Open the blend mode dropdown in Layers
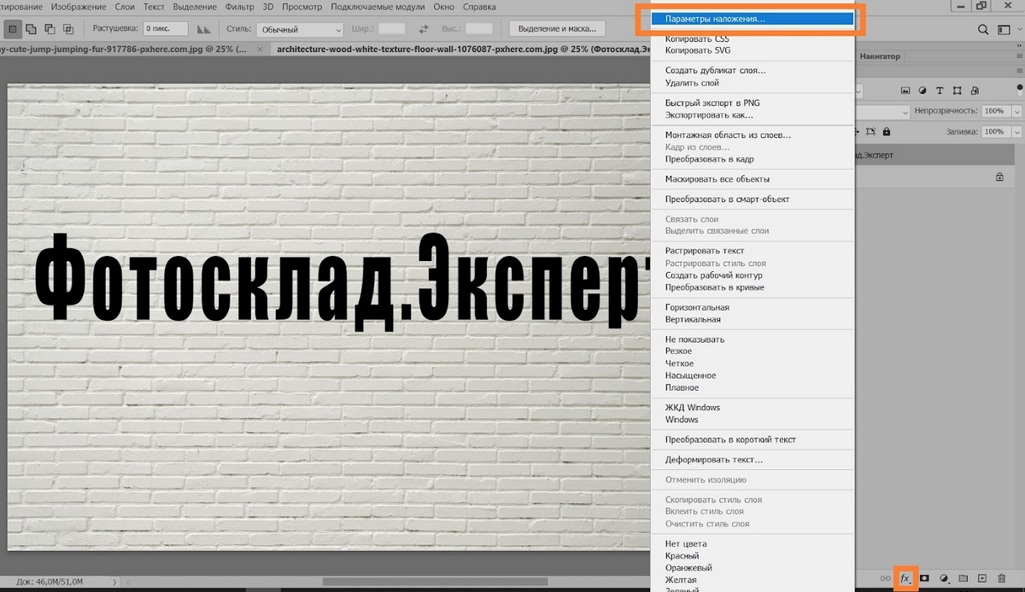The width and height of the screenshot is (1025, 592). point(883,111)
